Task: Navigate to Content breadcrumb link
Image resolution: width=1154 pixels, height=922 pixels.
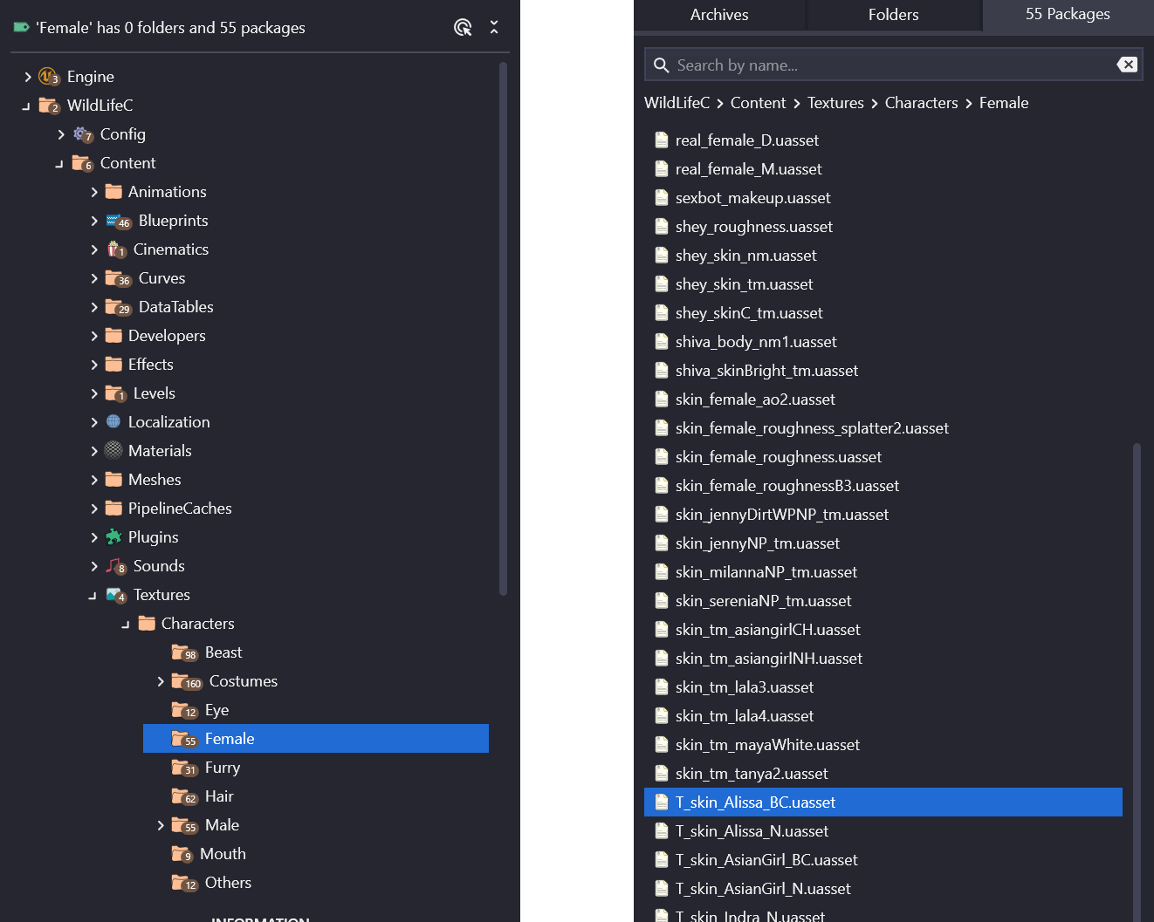Action: pyautogui.click(x=758, y=103)
